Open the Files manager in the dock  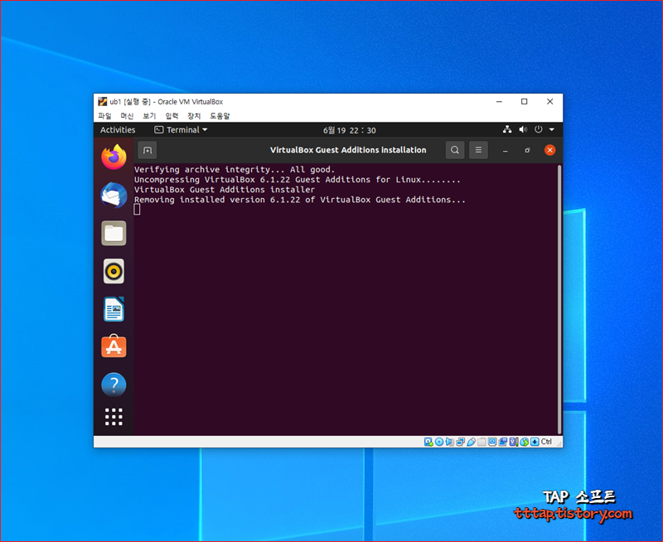[x=114, y=233]
